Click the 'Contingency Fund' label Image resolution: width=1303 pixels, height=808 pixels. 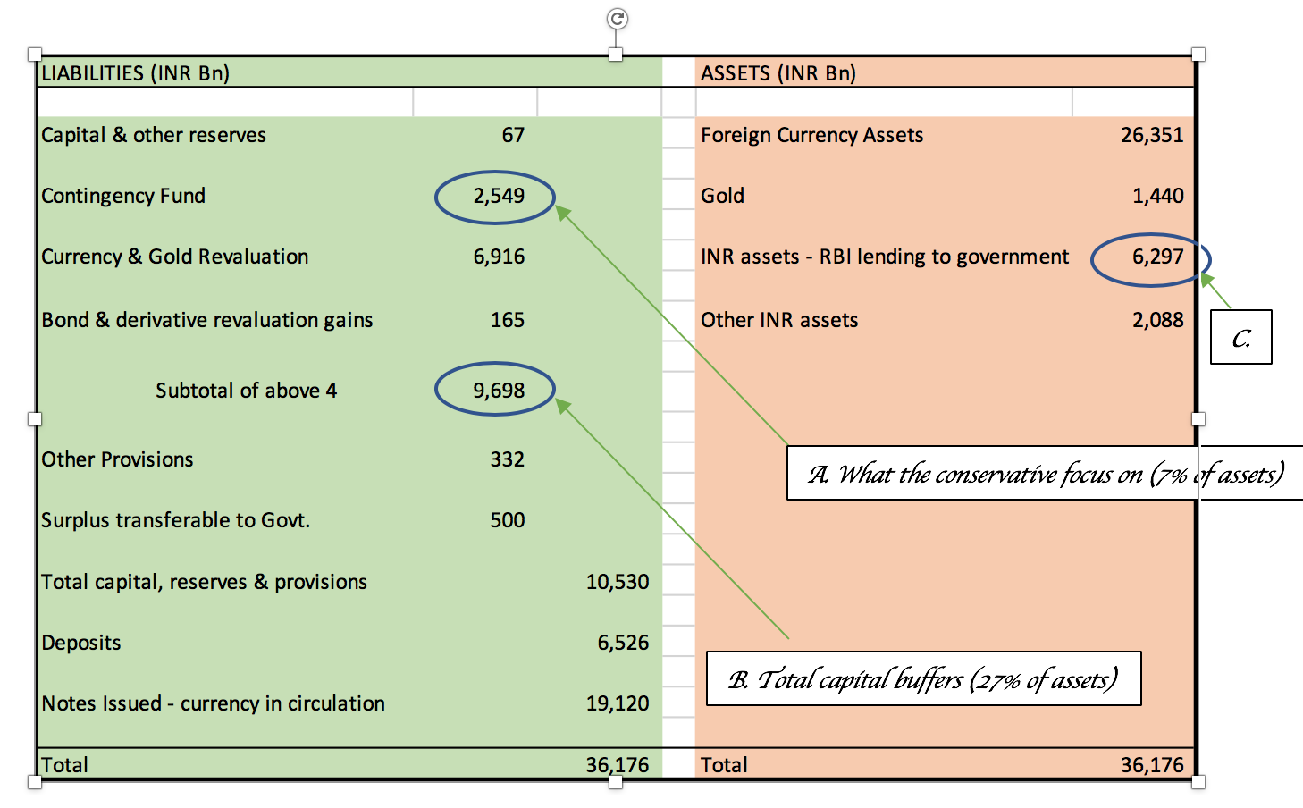123,196
